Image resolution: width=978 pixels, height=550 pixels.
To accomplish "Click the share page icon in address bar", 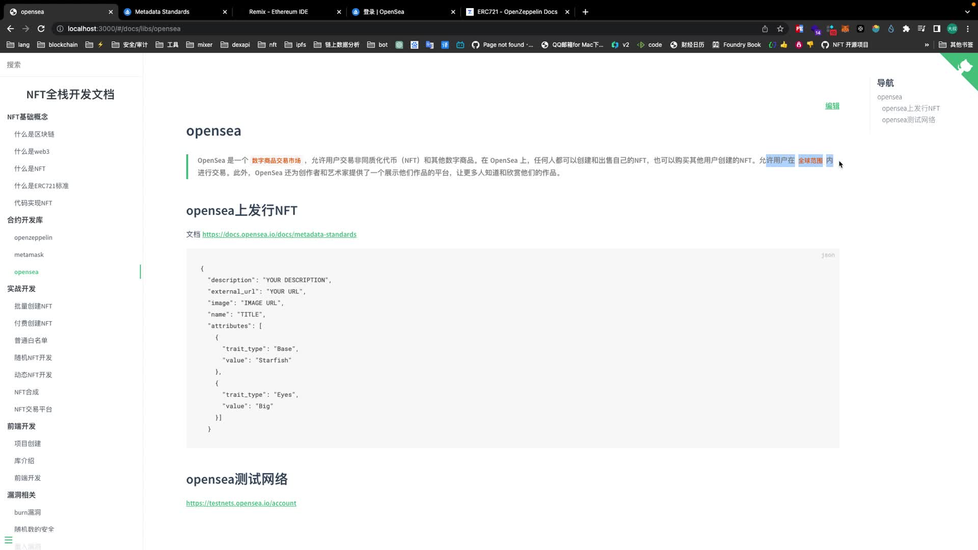I will click(765, 29).
